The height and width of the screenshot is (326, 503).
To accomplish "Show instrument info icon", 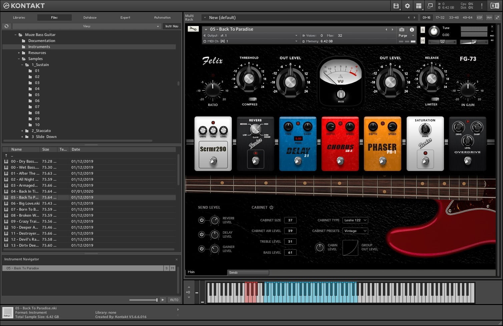I will click(x=412, y=30).
